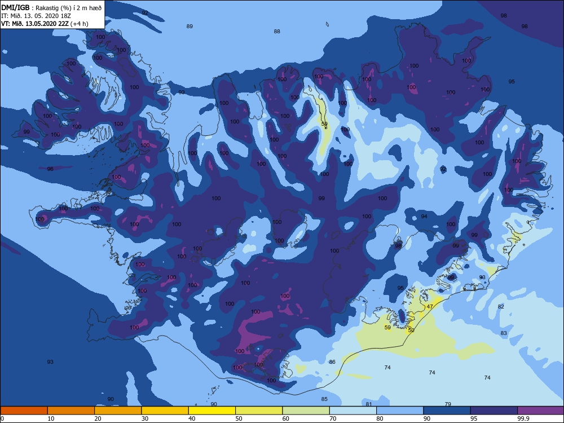This screenshot has height=423, width=564.
Task: Click the 81 humidity value on the map
Action: click(369, 404)
